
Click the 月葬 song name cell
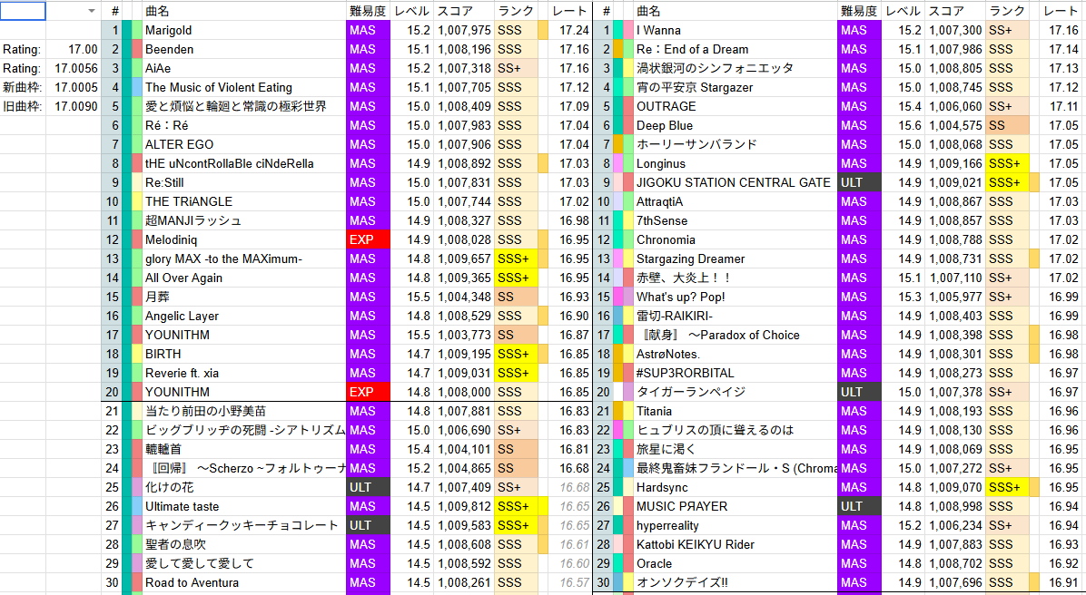[243, 297]
